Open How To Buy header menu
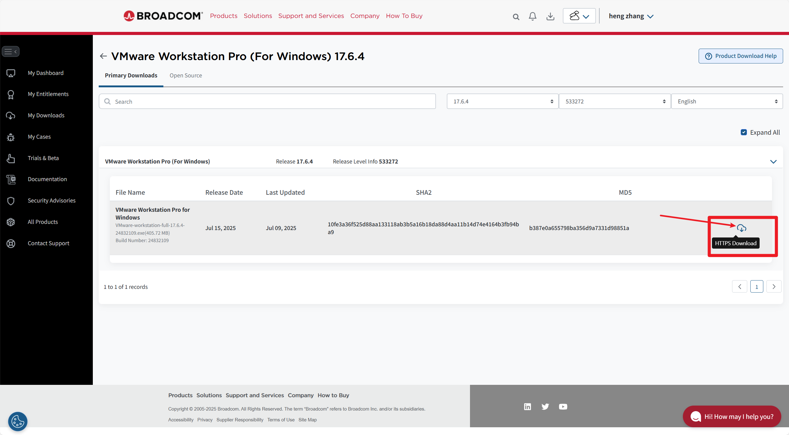 tap(404, 16)
